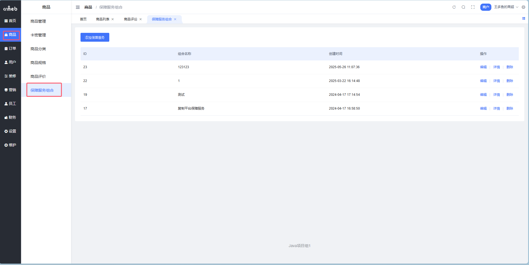Go to 营销 in the sidebar
529x265 pixels.
click(11, 90)
